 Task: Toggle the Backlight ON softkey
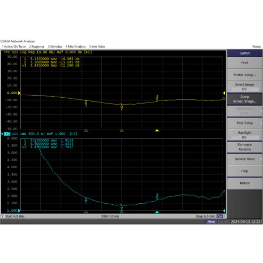coord(244,135)
